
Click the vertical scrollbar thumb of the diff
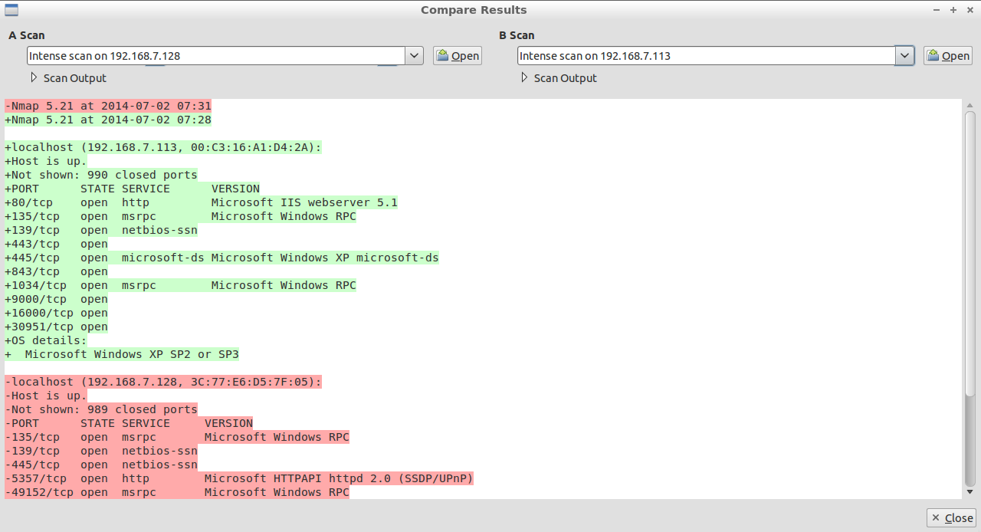click(970, 253)
